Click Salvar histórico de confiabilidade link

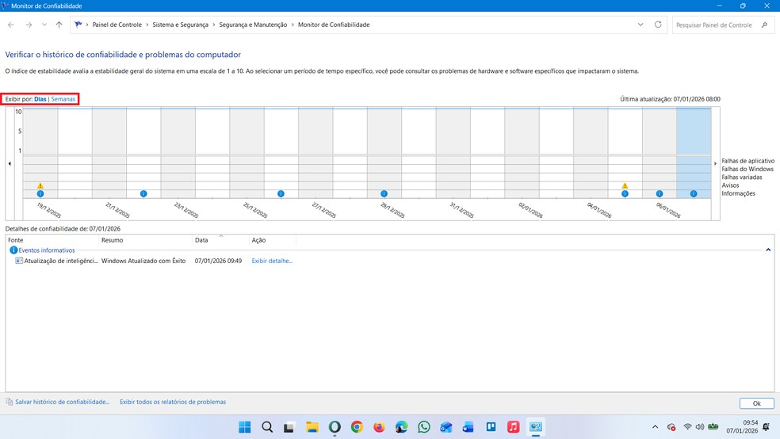pyautogui.click(x=62, y=403)
